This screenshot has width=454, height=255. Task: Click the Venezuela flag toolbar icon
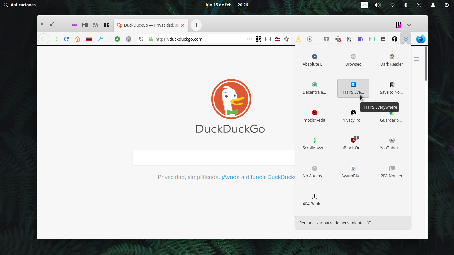tap(89, 39)
